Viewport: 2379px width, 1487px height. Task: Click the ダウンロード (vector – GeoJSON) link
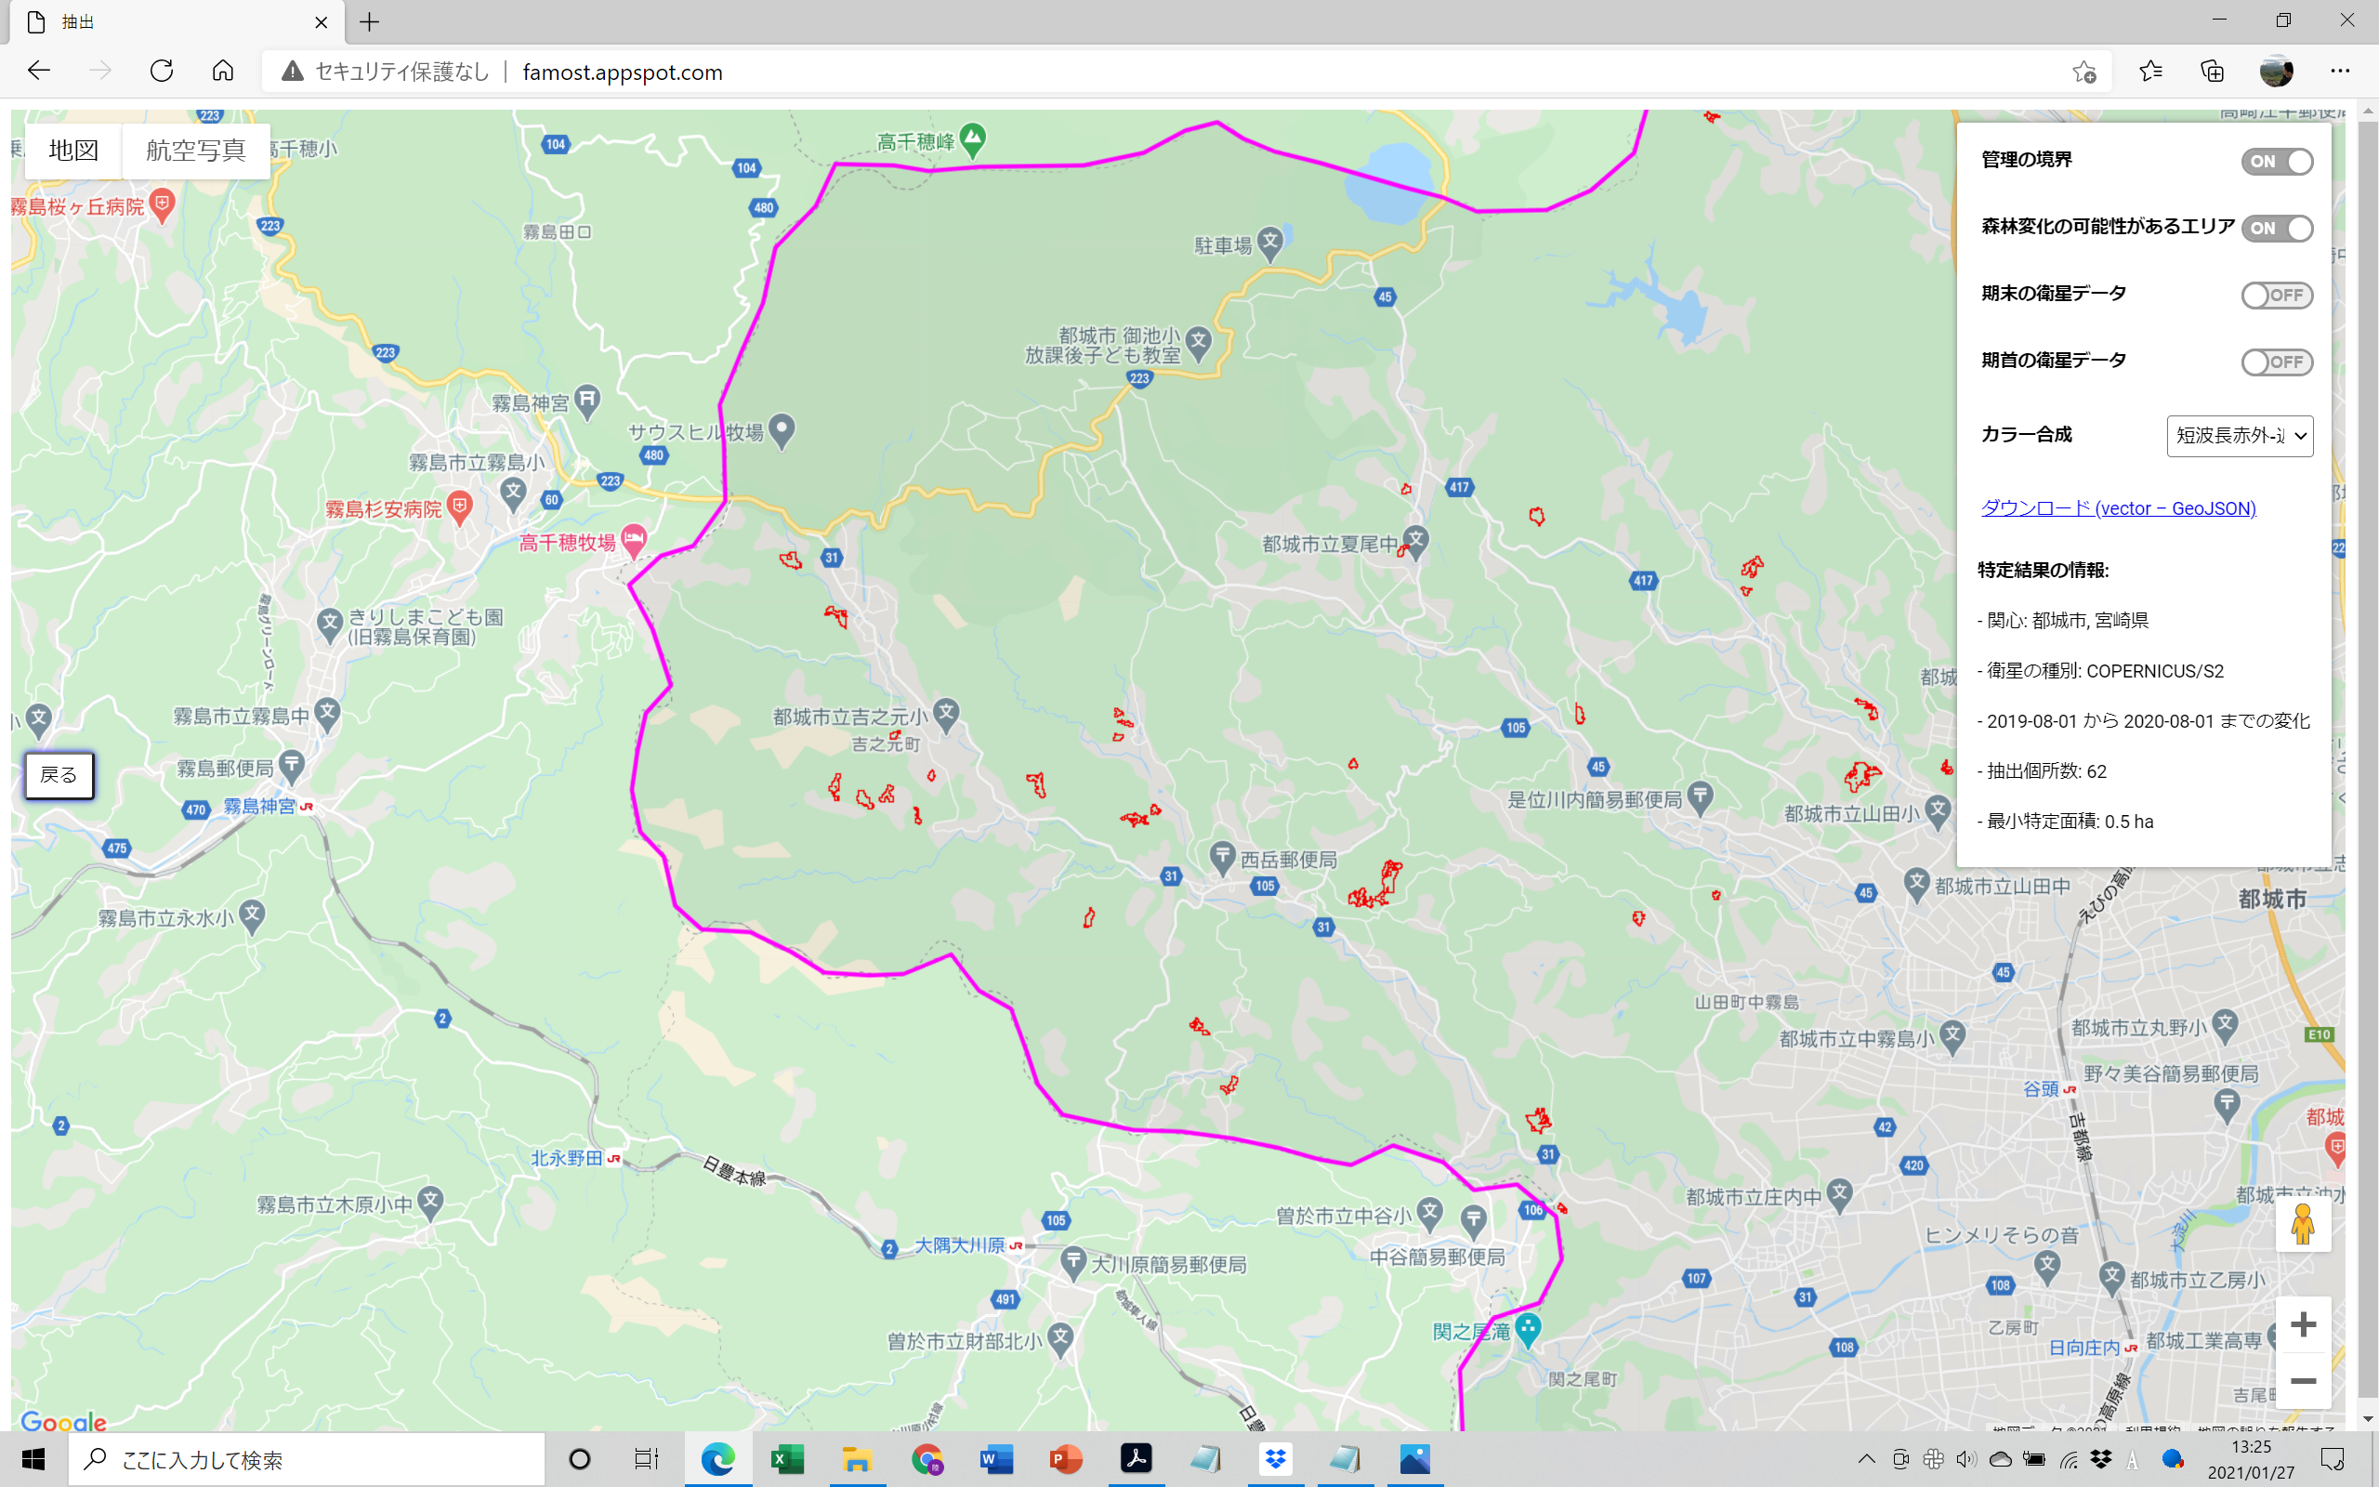(2118, 508)
